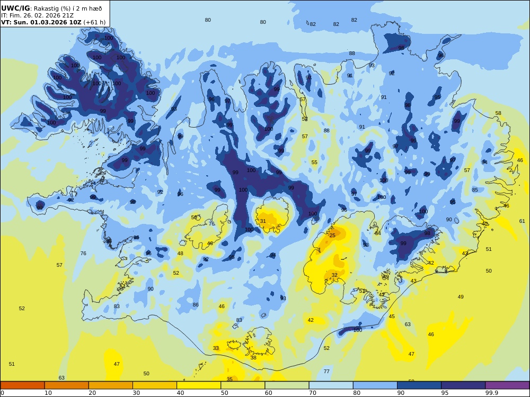Click the "77" humidity value
This screenshot has width=530, height=397.
coord(326,372)
